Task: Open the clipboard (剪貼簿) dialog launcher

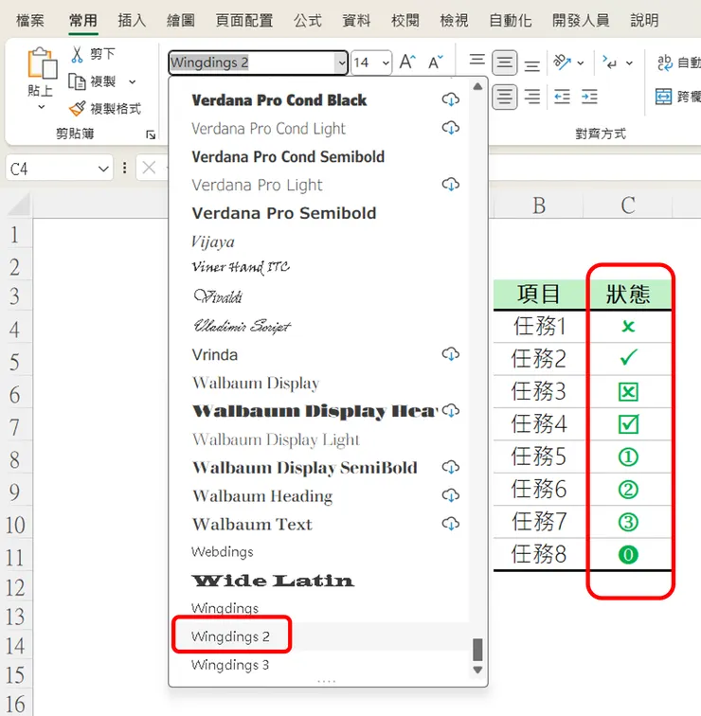Action: pos(151,134)
